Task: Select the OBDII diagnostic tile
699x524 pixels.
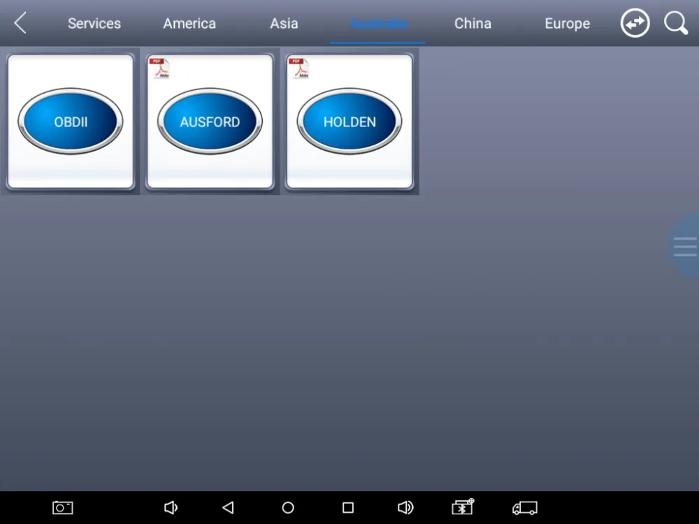Action: tap(71, 121)
